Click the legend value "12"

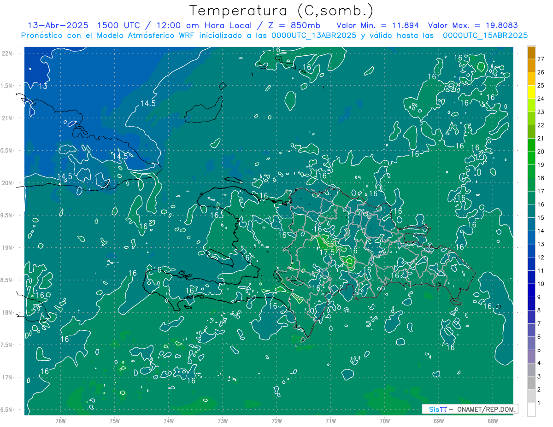coord(541,257)
